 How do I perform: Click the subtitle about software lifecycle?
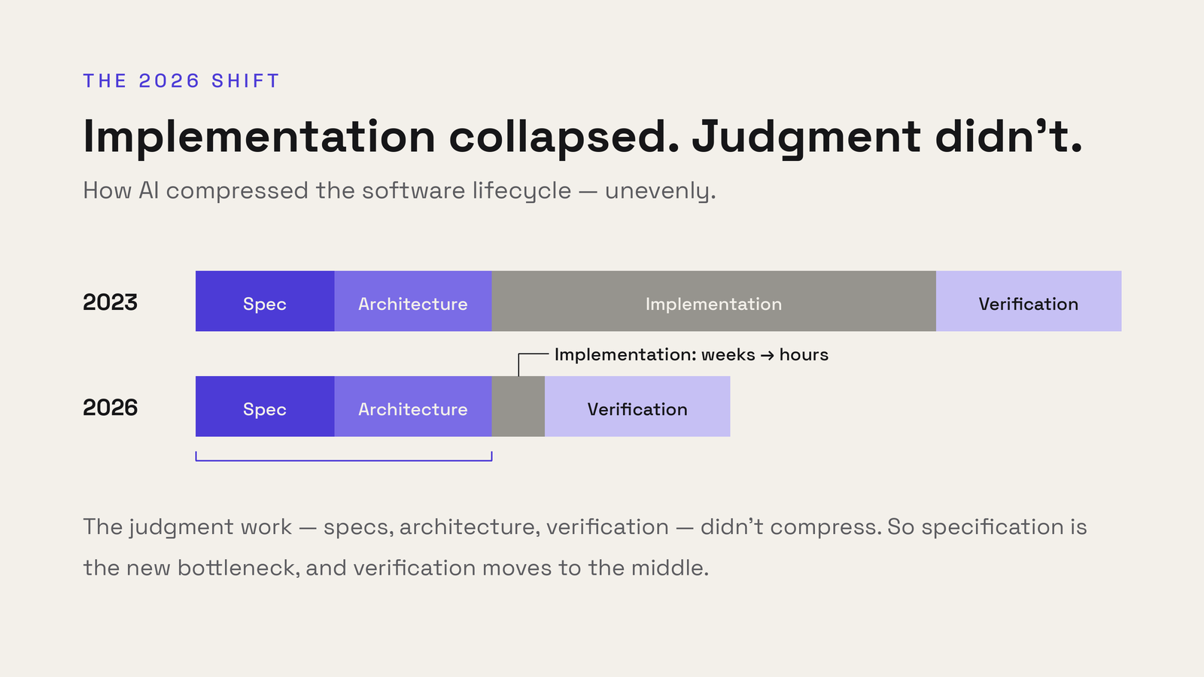click(400, 191)
